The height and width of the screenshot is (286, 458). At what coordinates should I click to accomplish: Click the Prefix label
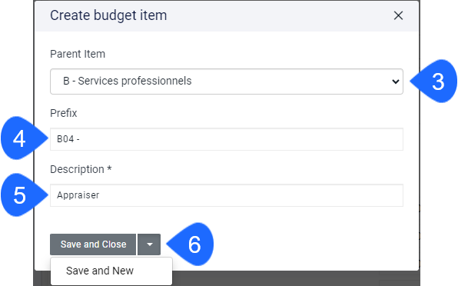coord(63,113)
